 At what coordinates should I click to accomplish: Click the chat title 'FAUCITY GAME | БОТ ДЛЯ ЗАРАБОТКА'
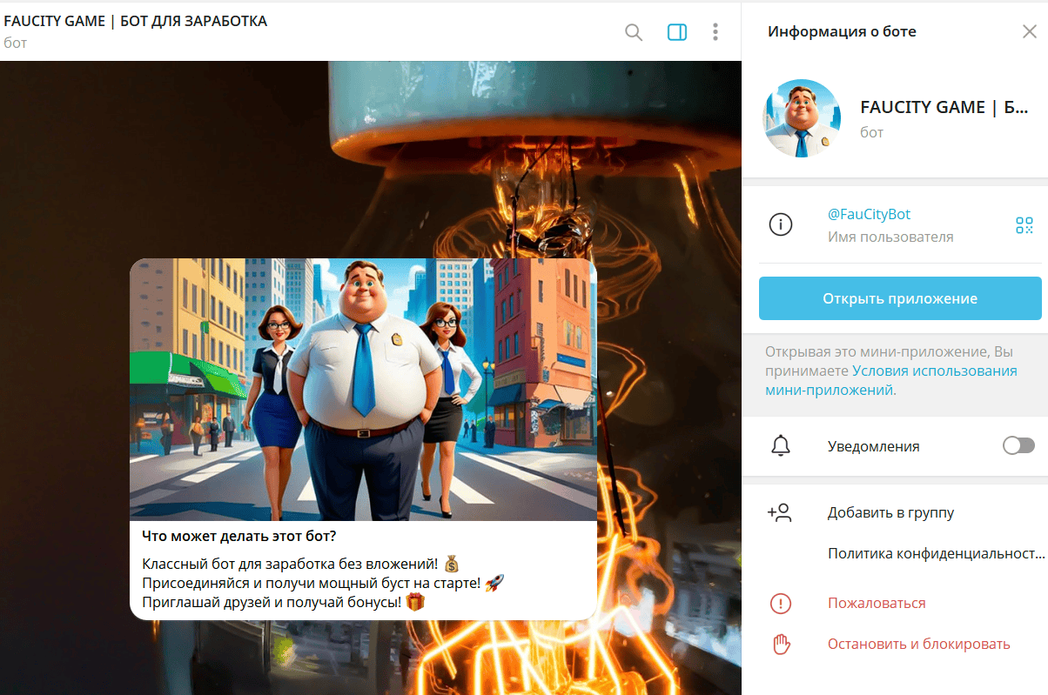pyautogui.click(x=136, y=22)
